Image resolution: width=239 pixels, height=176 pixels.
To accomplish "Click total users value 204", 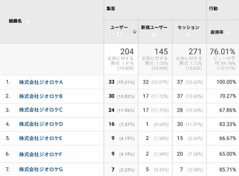I will coord(127,52).
